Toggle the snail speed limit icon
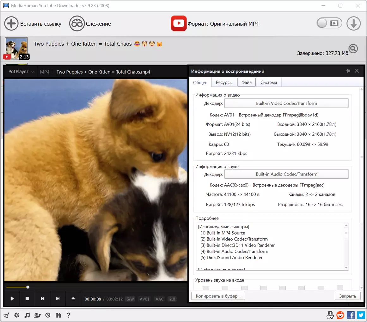Screen dimensions: 367x322 [37, 315]
